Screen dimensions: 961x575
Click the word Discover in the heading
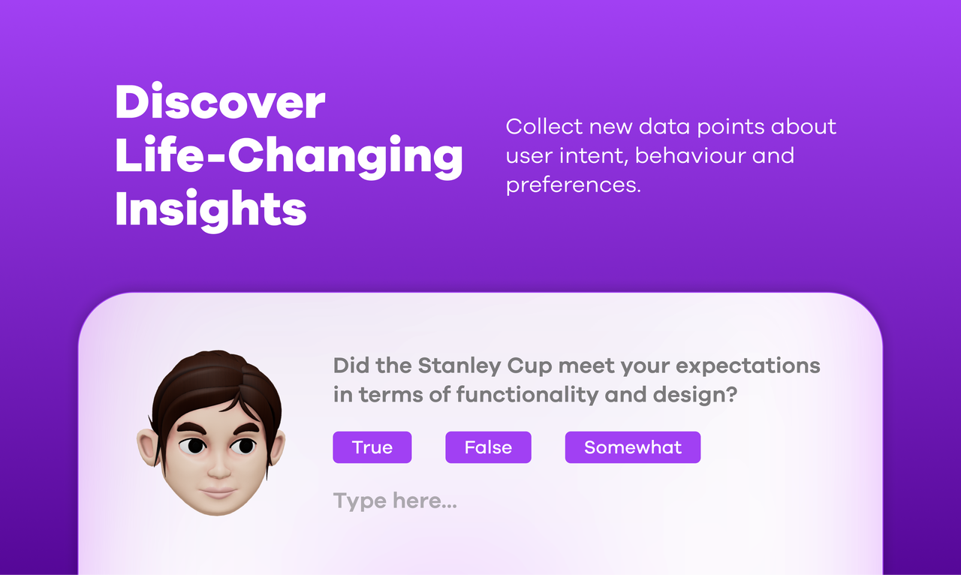220,103
